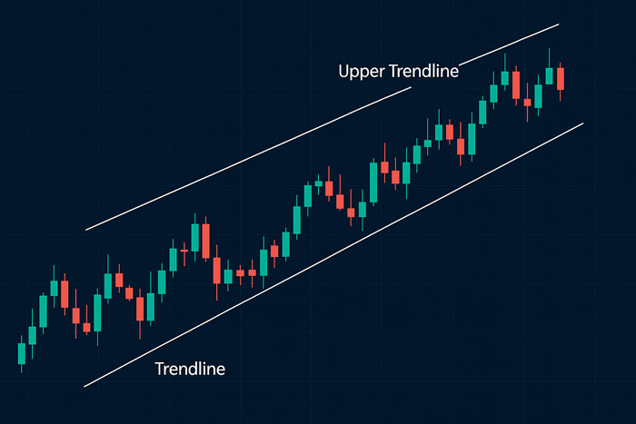Click the "Trendline" text label below the channel

pos(190,369)
